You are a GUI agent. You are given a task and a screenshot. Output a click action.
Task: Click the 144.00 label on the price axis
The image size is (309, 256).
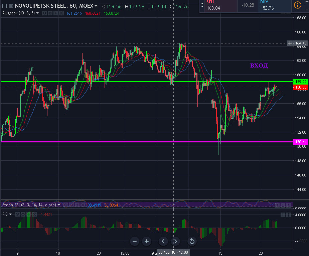click(301, 189)
